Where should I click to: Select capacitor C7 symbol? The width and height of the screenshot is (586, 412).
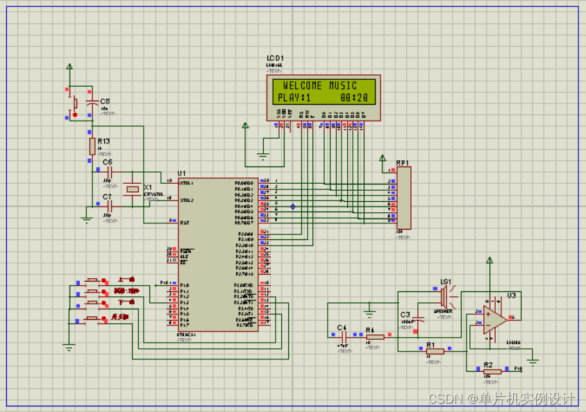coord(109,207)
